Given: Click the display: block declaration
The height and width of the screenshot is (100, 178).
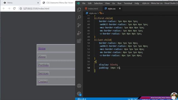Looking at the screenshot, I should pyautogui.click(x=108, y=65).
